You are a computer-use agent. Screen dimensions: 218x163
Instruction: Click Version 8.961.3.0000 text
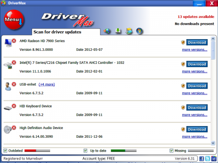(36, 50)
